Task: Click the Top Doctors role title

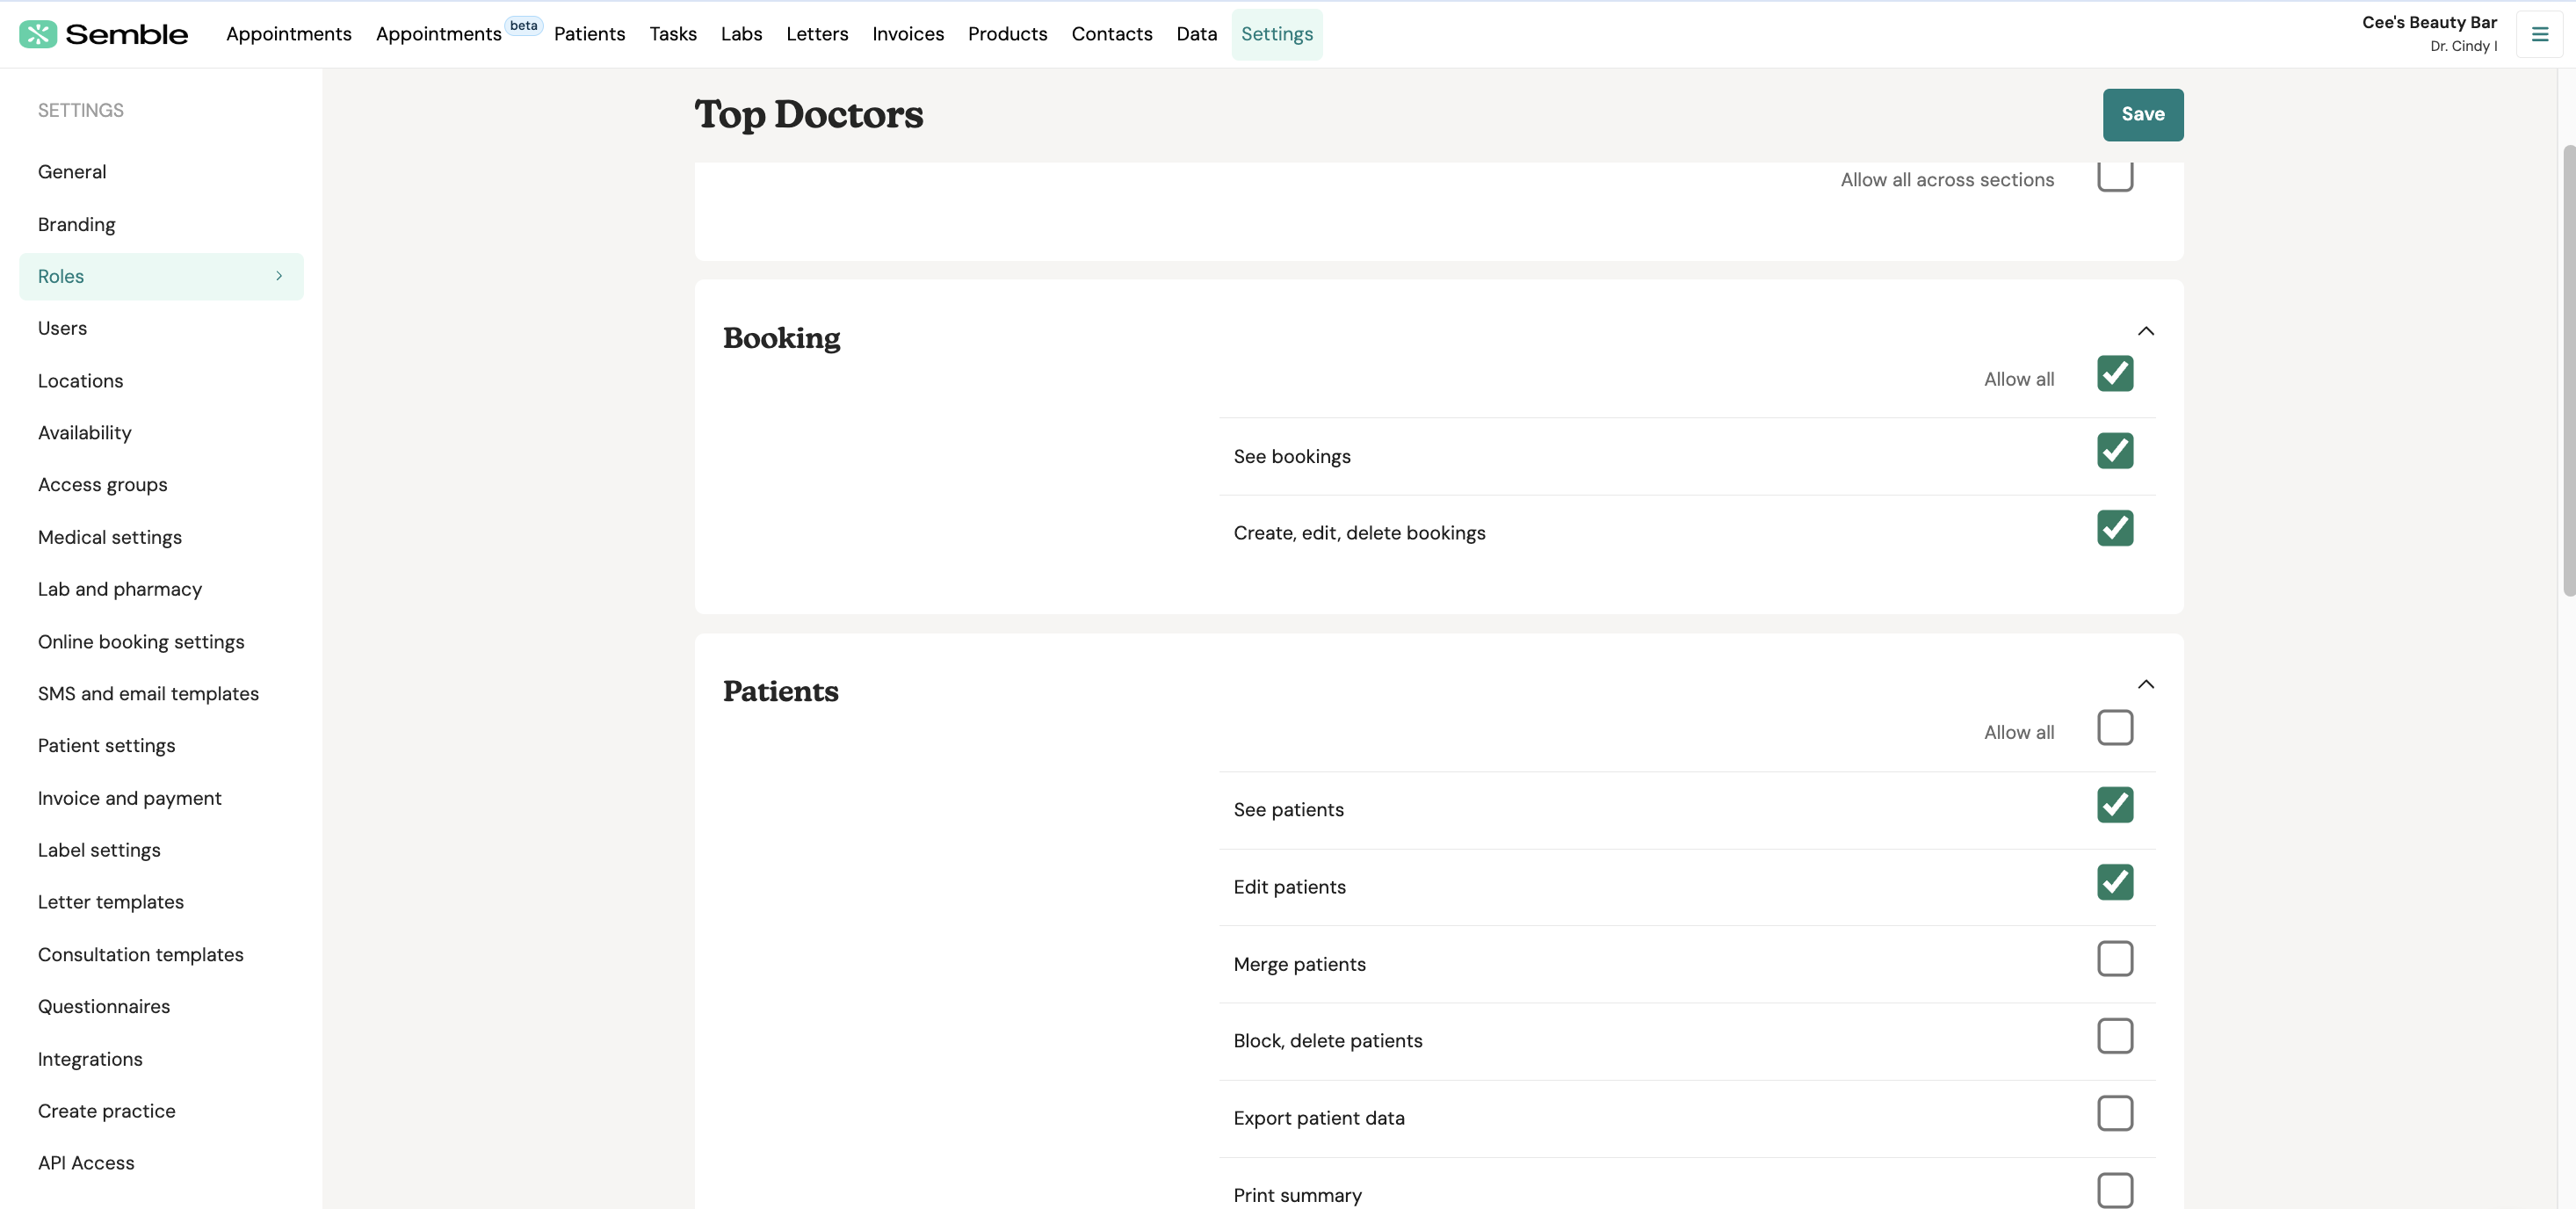Action: point(809,114)
